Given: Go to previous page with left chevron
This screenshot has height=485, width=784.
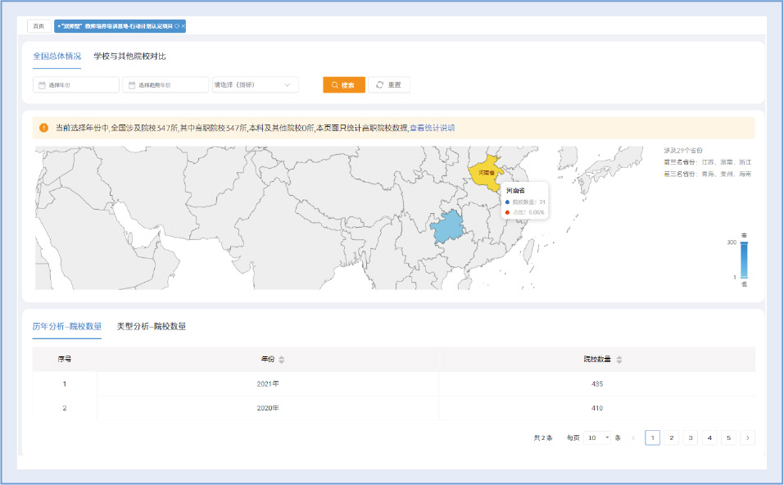Looking at the screenshot, I should click(x=632, y=437).
